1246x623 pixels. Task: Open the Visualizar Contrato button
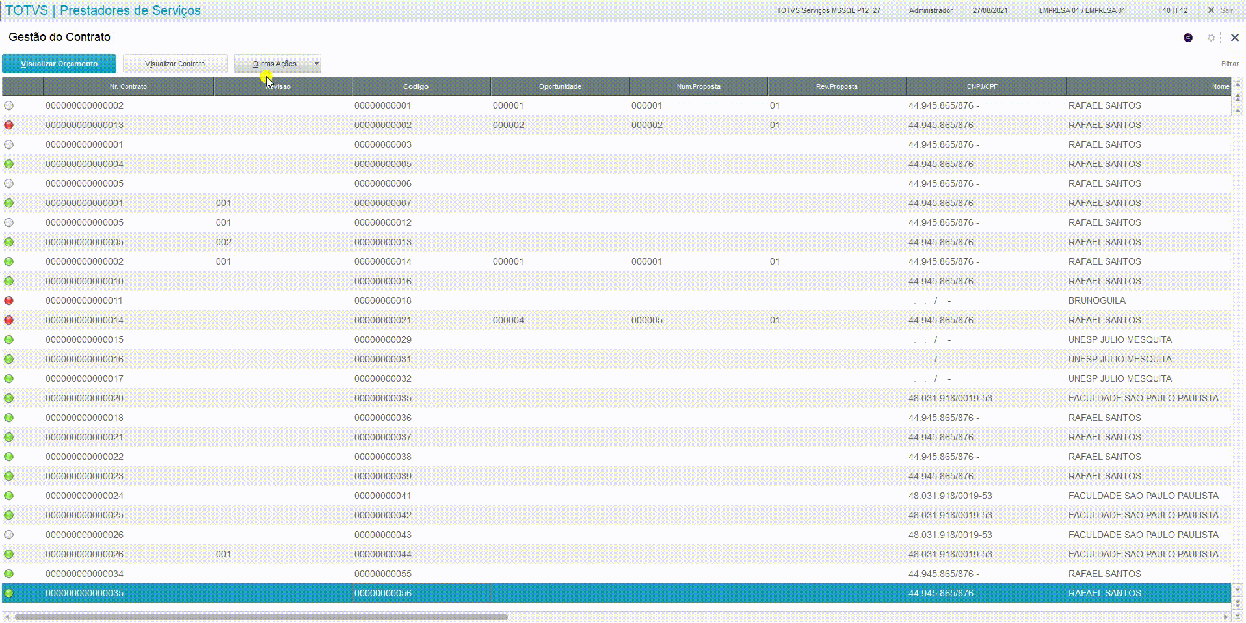pos(175,64)
